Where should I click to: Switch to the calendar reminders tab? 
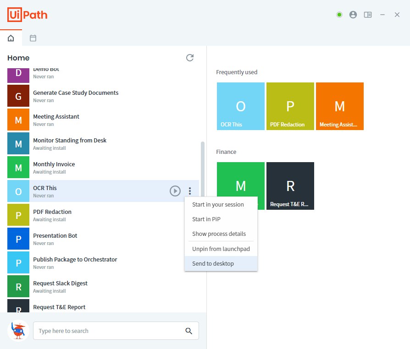click(x=33, y=38)
